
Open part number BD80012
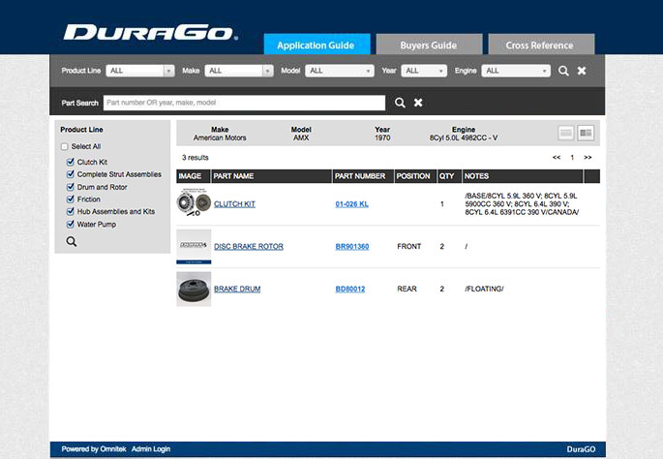[350, 289]
